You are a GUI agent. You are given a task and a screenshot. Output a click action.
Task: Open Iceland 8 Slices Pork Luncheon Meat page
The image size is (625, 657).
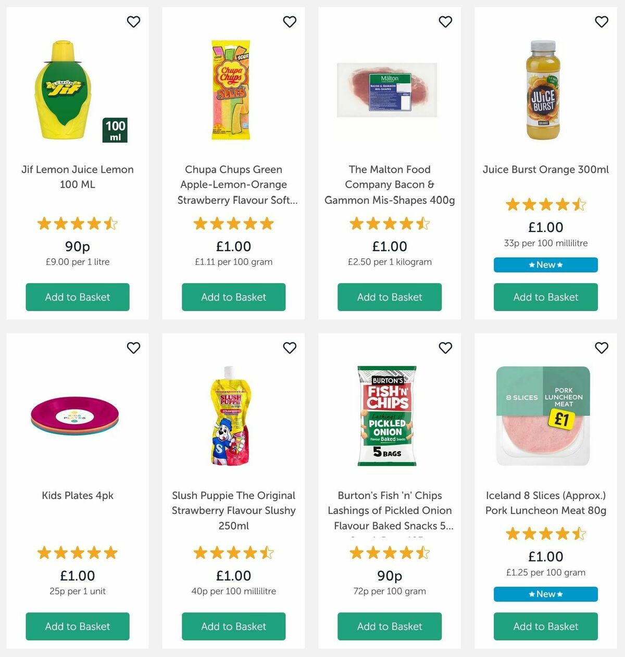[x=545, y=503]
